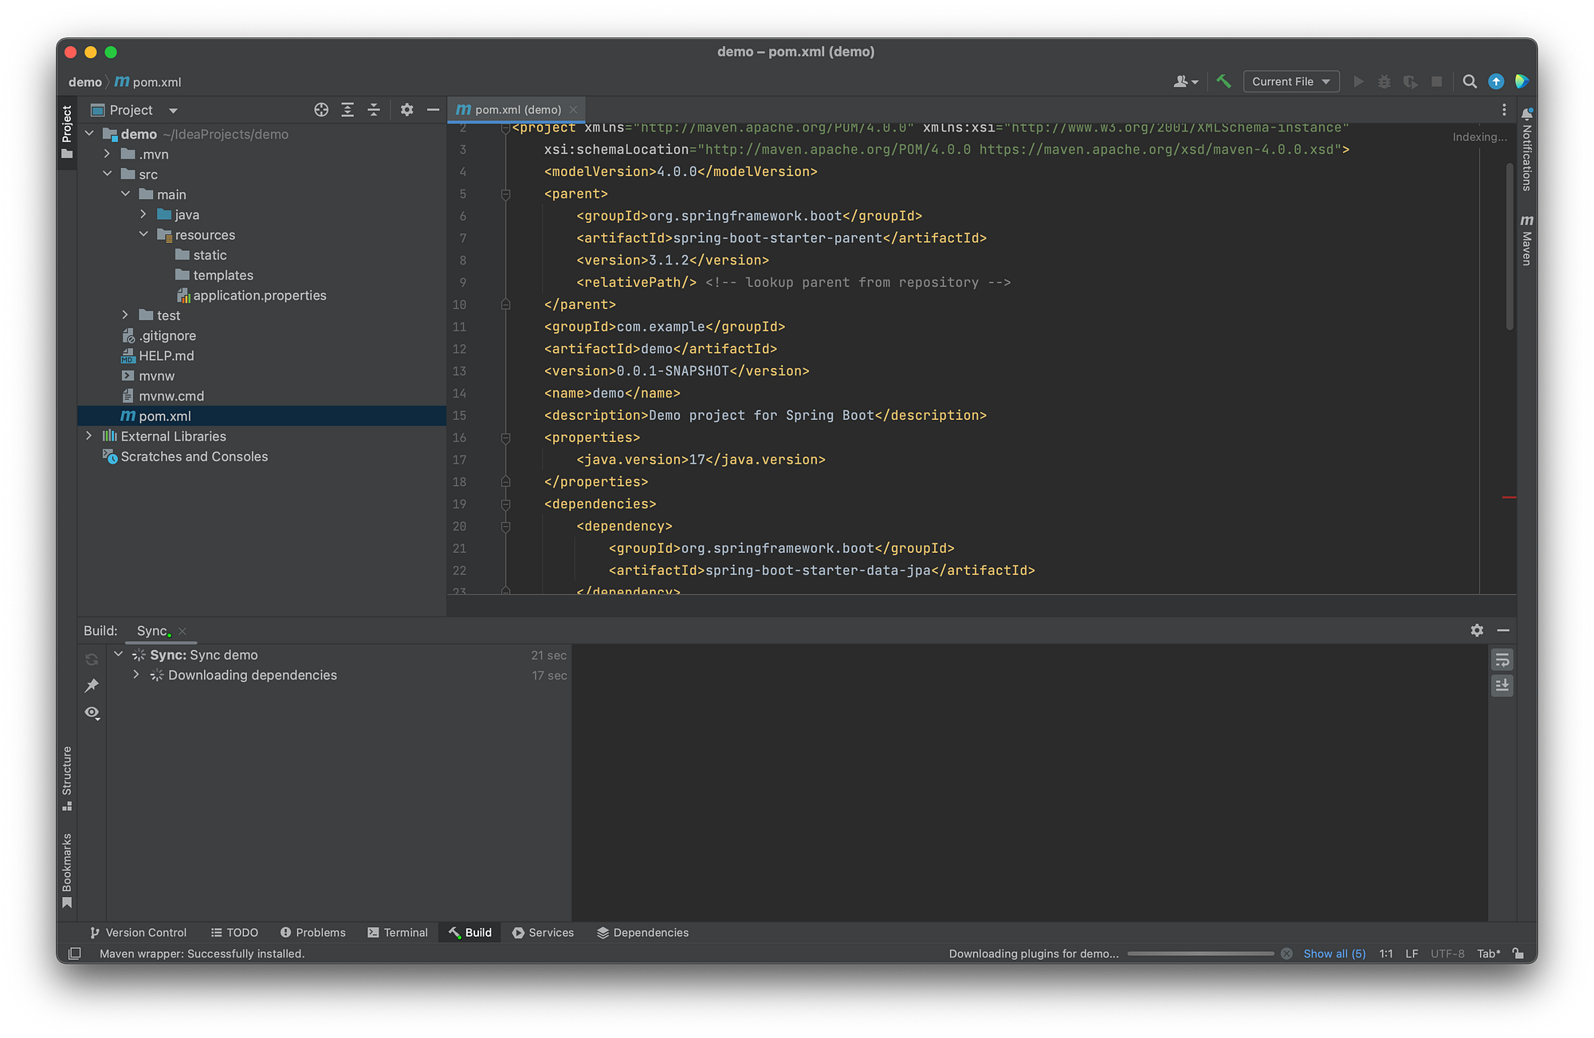This screenshot has height=1038, width=1594.
Task: Toggle soft-wrap in Build output
Action: pyautogui.click(x=1502, y=660)
